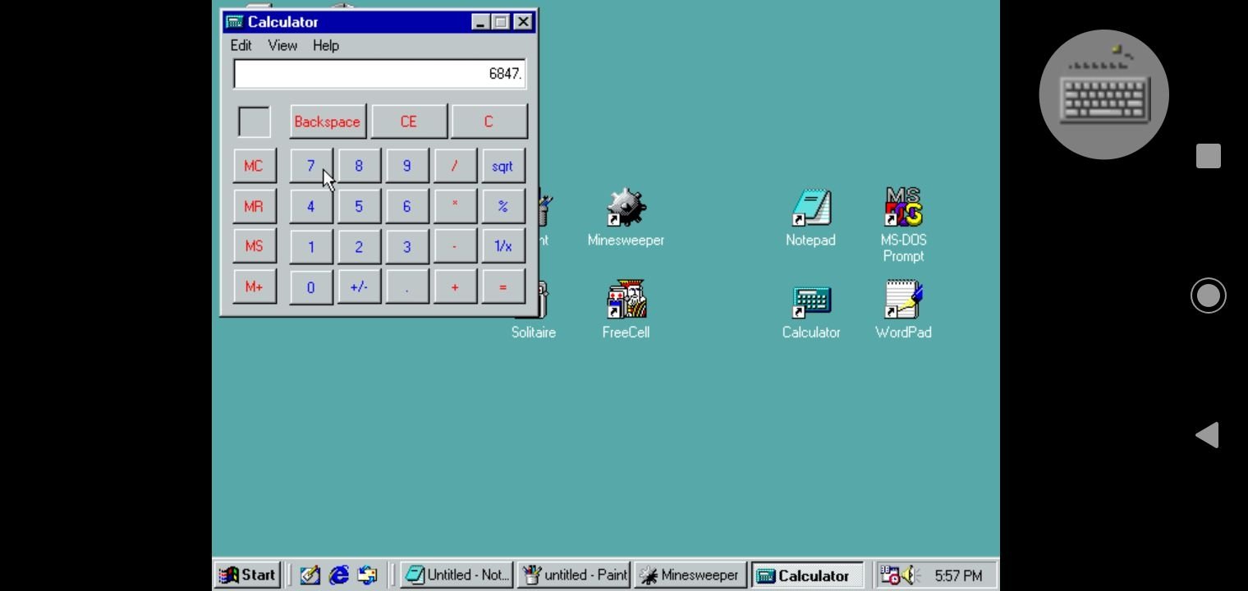
Task: Open the View menu in Calculator
Action: click(x=282, y=46)
